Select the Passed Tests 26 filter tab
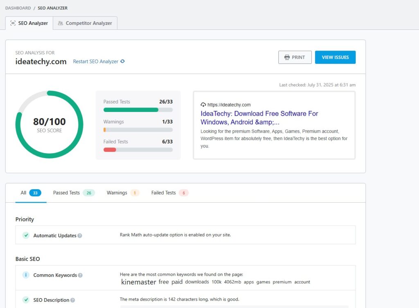Viewport: 419px width, 308px height. (74, 193)
